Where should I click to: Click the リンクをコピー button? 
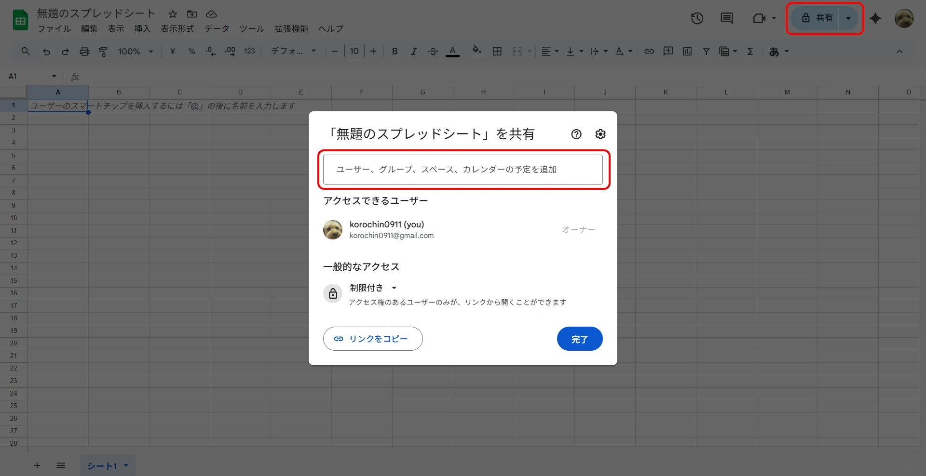coord(373,339)
